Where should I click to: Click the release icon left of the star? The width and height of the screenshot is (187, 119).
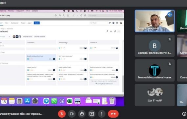(x=107, y=31)
